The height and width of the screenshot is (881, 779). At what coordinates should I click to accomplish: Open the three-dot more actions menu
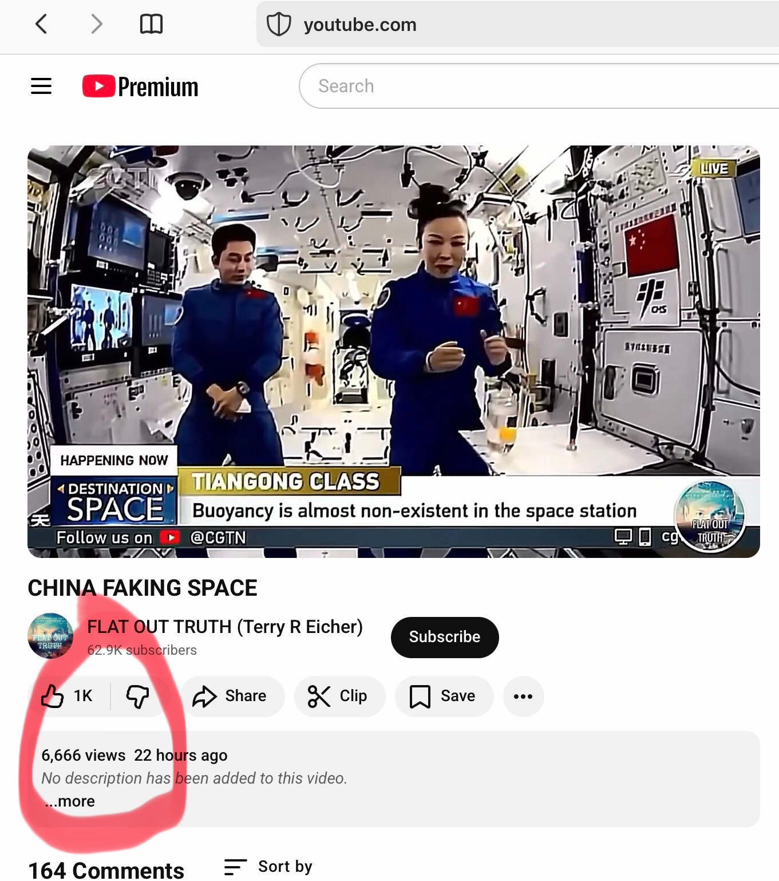pyautogui.click(x=523, y=696)
